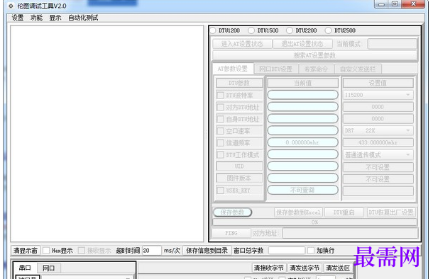Click the 清显示窗 button

point(26,251)
